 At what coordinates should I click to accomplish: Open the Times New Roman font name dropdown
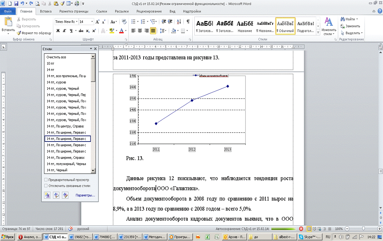77,22
